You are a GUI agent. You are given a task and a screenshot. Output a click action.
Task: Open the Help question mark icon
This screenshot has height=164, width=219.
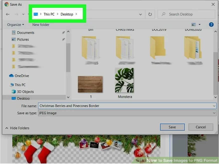tap(211, 24)
